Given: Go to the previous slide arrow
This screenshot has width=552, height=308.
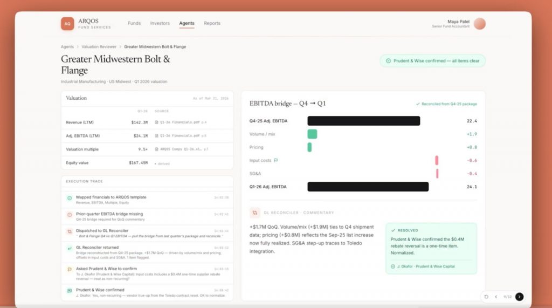Looking at the screenshot, I should (496, 297).
